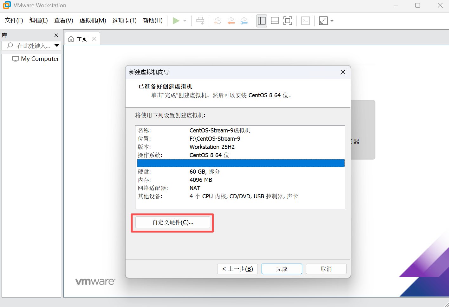Click the console view terminal icon

click(305, 21)
